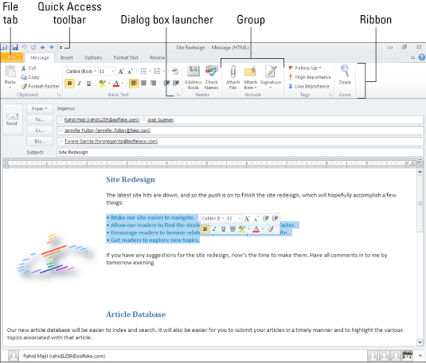Open the Address Book
Image resolution: width=426 pixels, height=363 pixels.
[193, 77]
